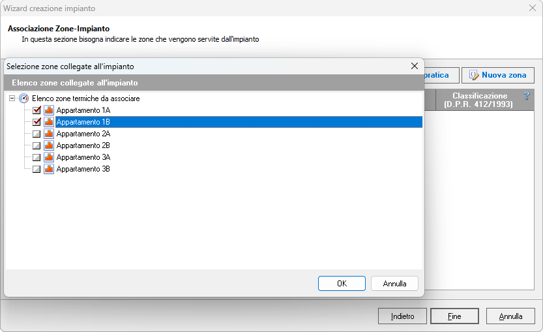This screenshot has width=543, height=332.
Task: Click the Appartamento 1A zone icon
Action: click(49, 110)
